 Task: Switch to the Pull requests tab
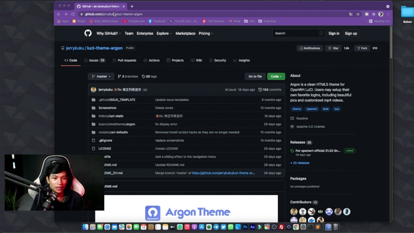pyautogui.click(x=125, y=60)
